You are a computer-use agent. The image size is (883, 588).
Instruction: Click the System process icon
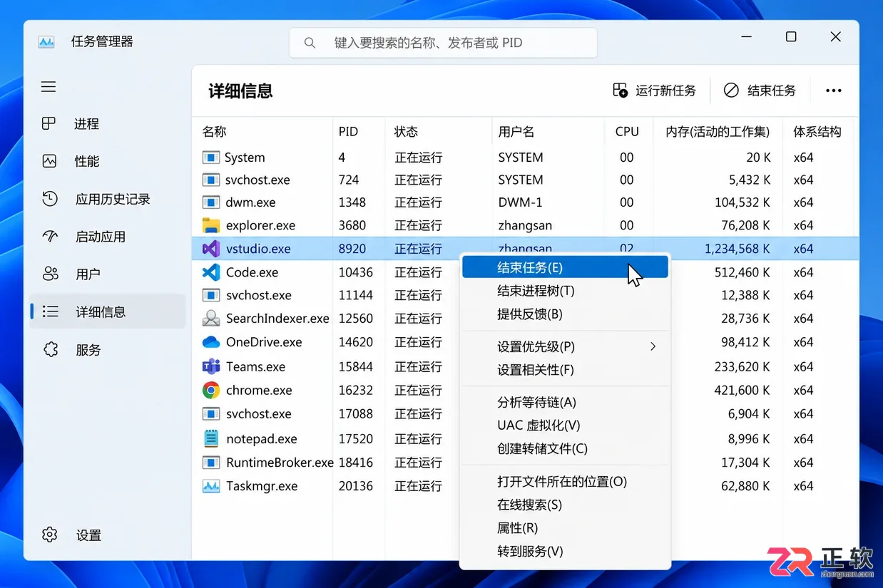pos(210,158)
